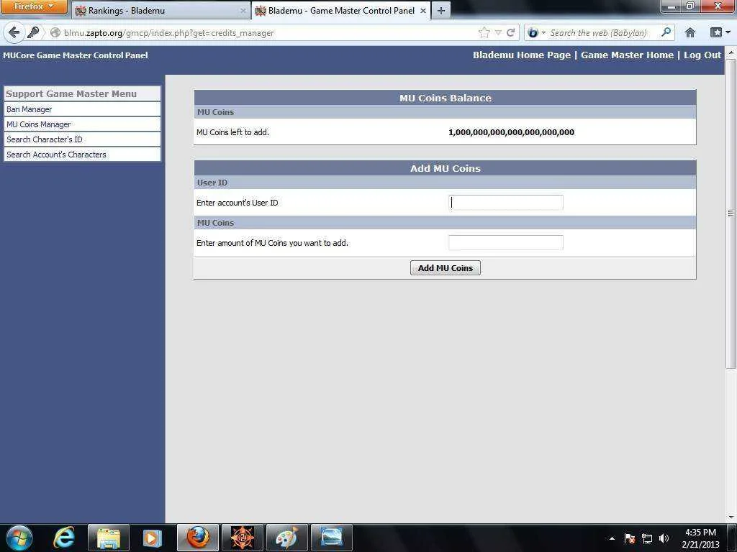737x552 pixels.
Task: Click the search magnifier icon
Action: point(666,32)
